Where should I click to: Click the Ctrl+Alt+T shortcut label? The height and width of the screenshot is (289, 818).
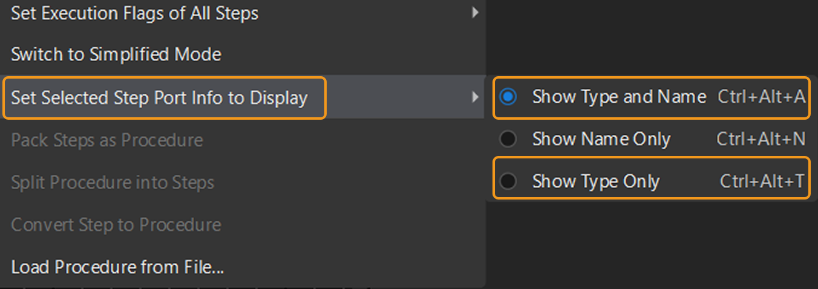[762, 181]
